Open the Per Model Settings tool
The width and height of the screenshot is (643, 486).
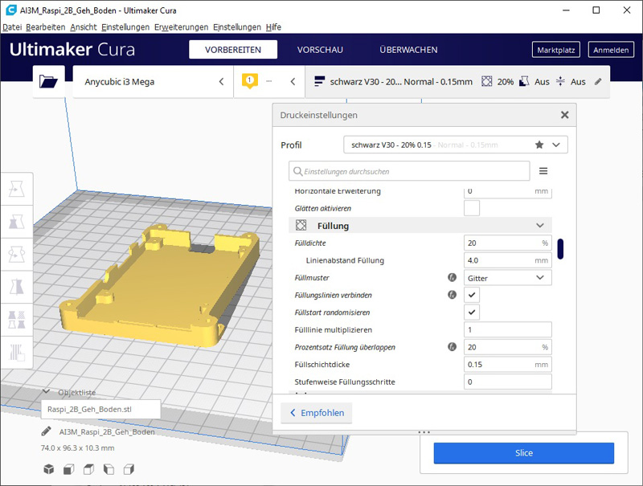16,320
